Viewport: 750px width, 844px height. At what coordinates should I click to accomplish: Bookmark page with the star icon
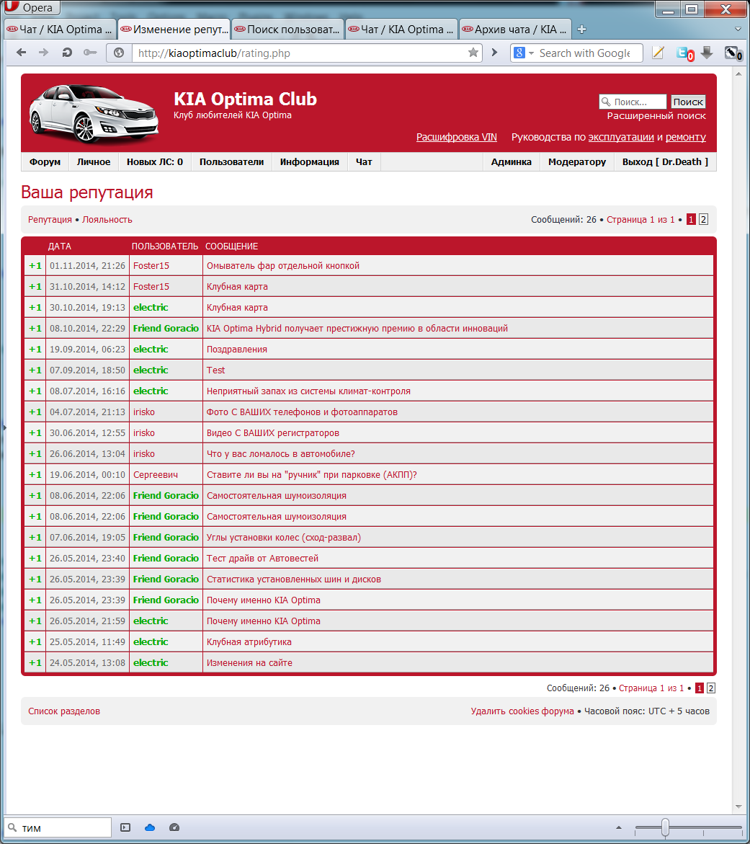tap(473, 53)
